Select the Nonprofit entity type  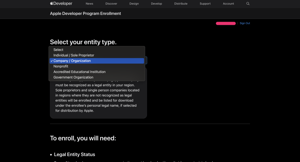(x=97, y=66)
